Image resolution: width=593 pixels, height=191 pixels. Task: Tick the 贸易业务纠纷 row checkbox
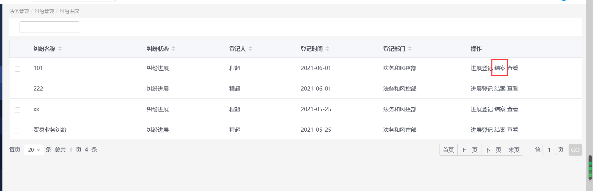click(x=18, y=131)
